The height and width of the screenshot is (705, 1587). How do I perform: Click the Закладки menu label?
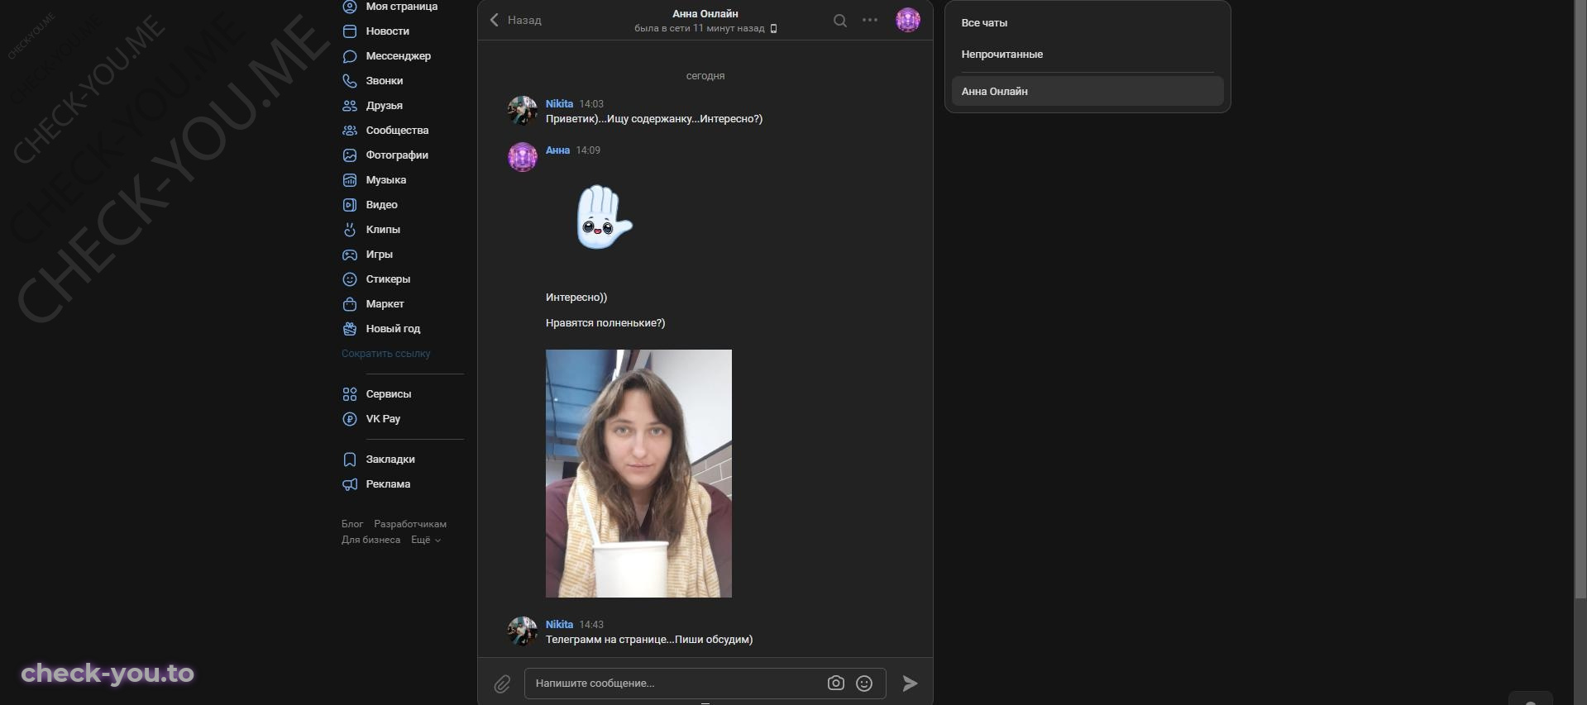pos(390,460)
